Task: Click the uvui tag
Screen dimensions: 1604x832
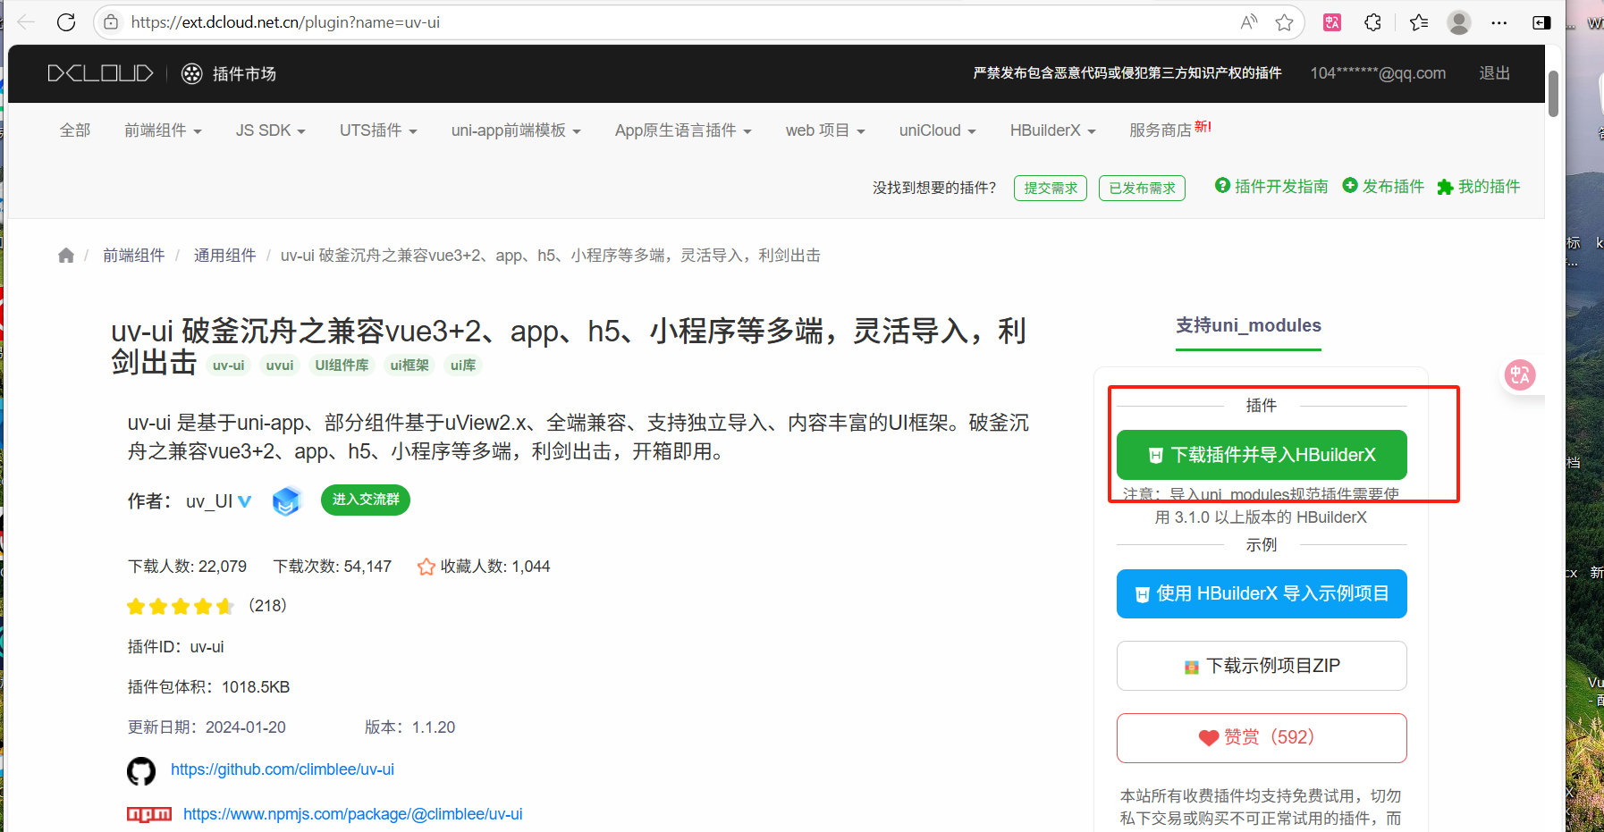Action: tap(280, 365)
